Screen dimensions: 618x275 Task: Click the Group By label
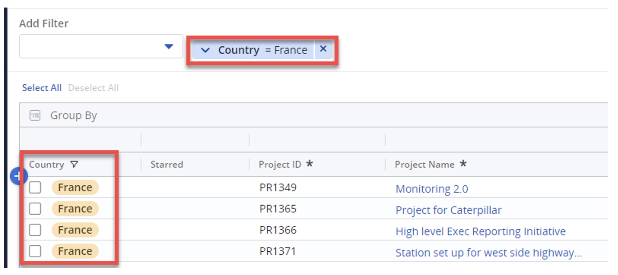click(74, 115)
